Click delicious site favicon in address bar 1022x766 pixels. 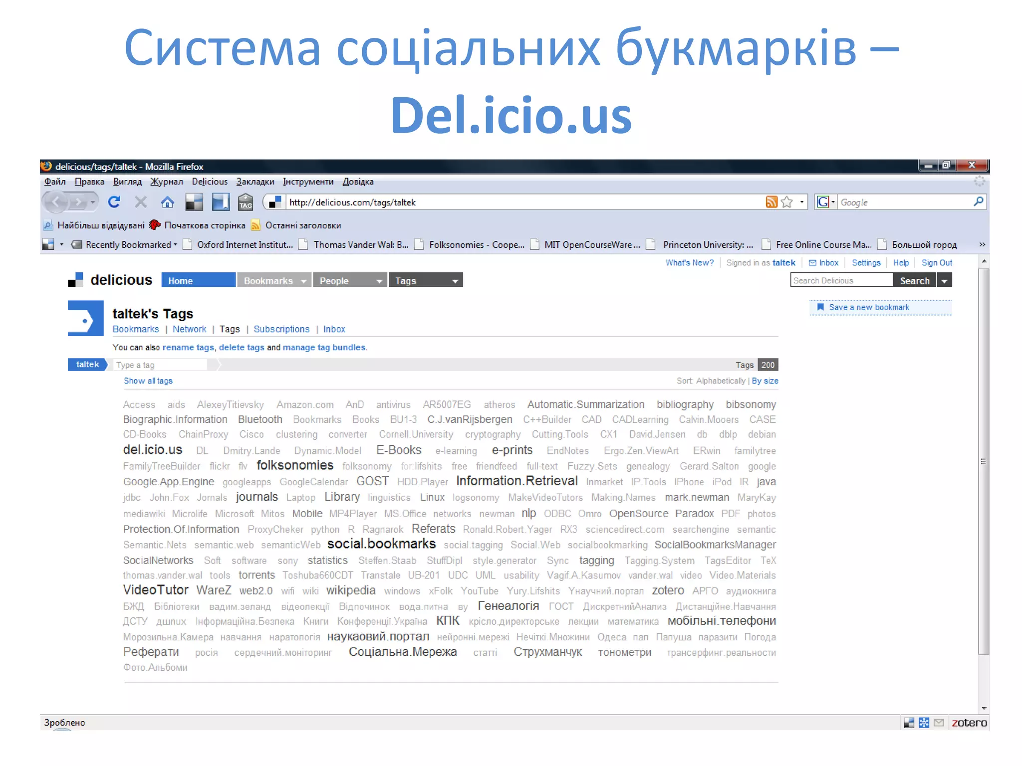point(275,202)
